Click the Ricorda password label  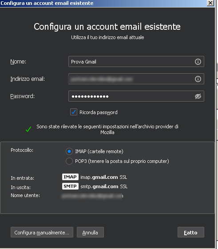(99, 112)
